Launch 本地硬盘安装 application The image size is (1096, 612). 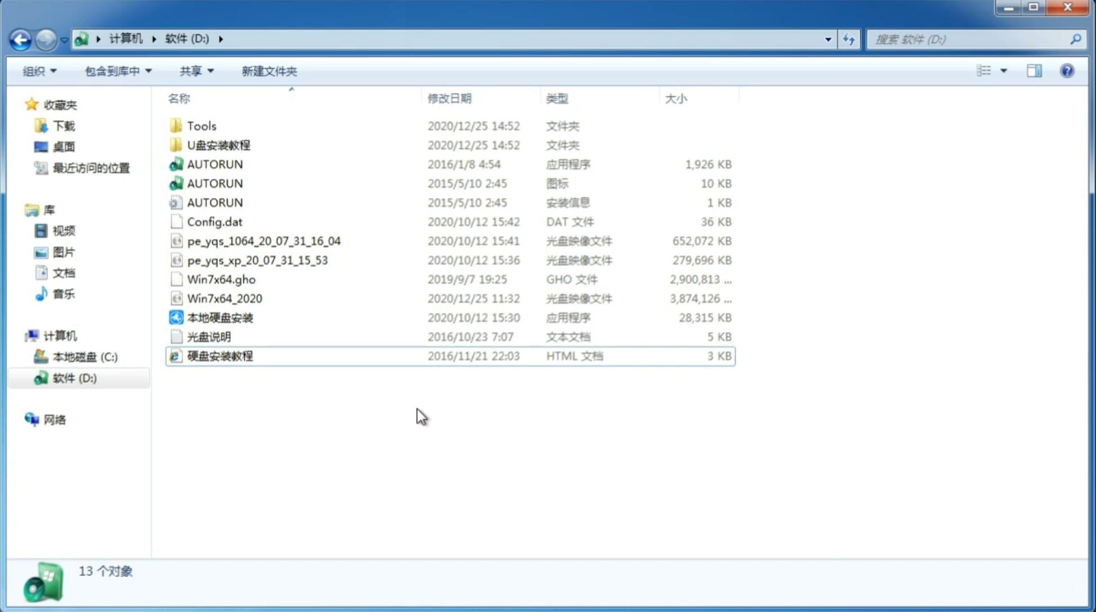tap(220, 317)
